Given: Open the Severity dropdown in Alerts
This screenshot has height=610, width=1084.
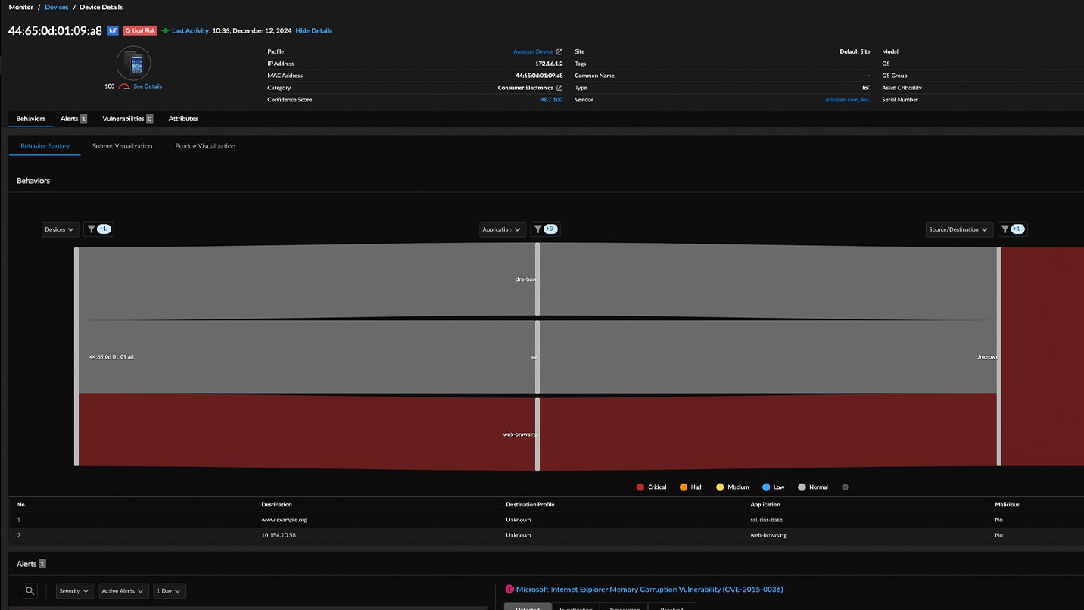Looking at the screenshot, I should 75,591.
